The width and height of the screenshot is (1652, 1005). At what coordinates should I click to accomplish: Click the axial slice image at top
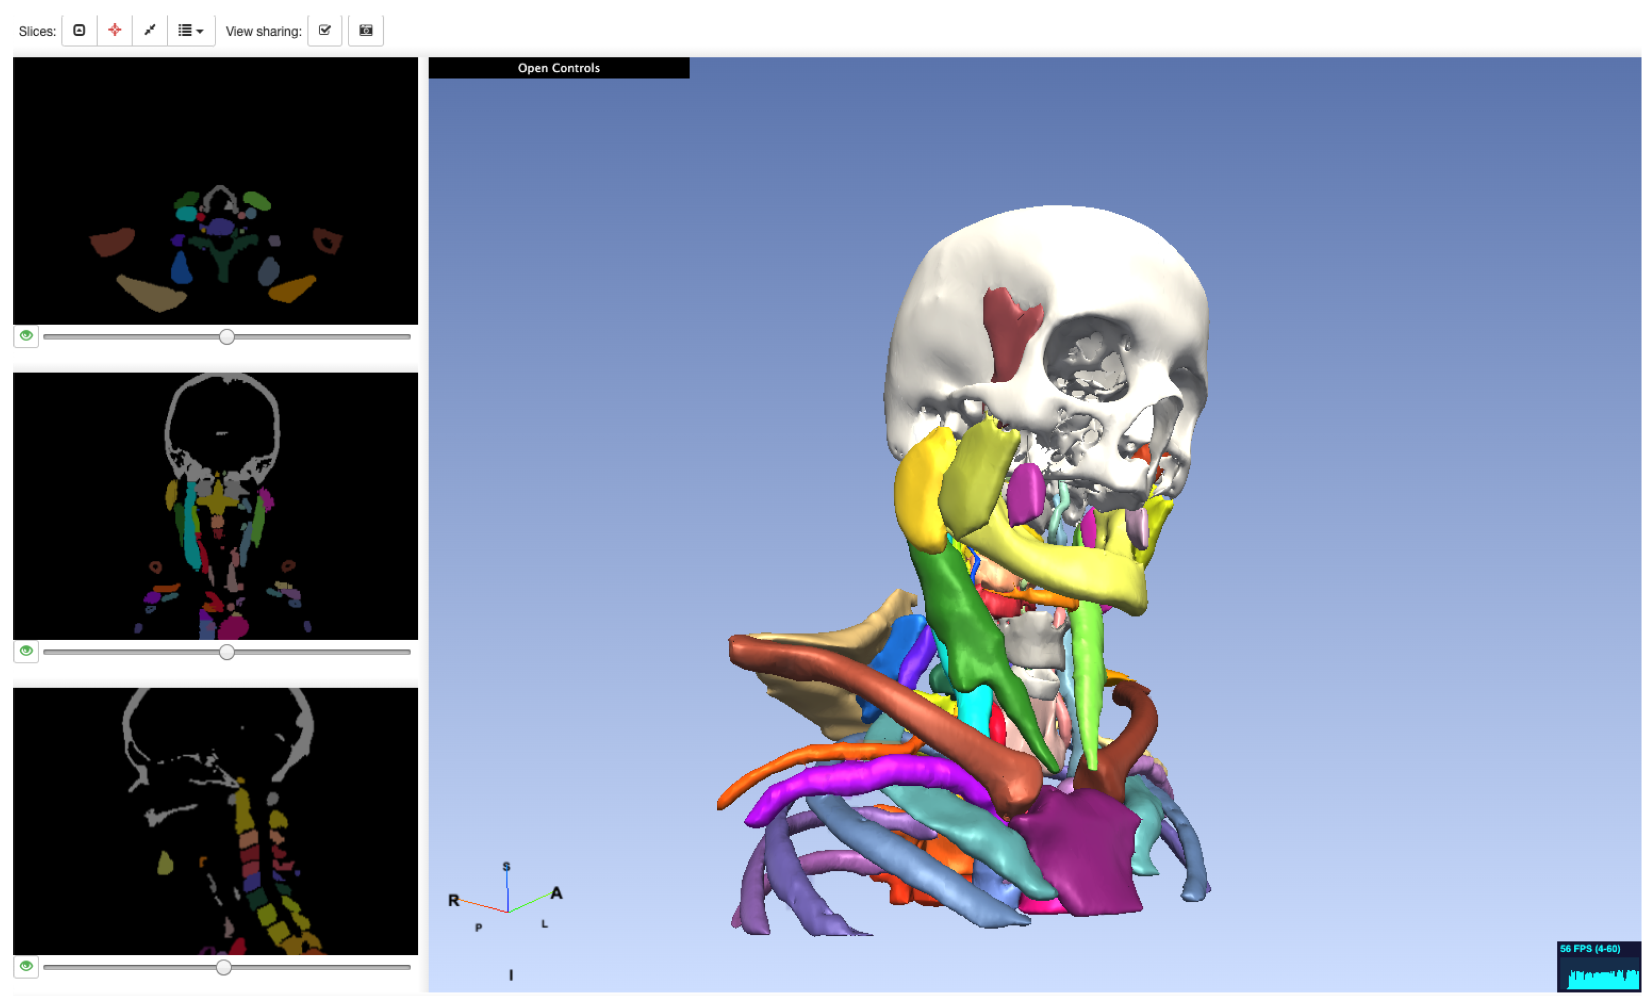215,191
